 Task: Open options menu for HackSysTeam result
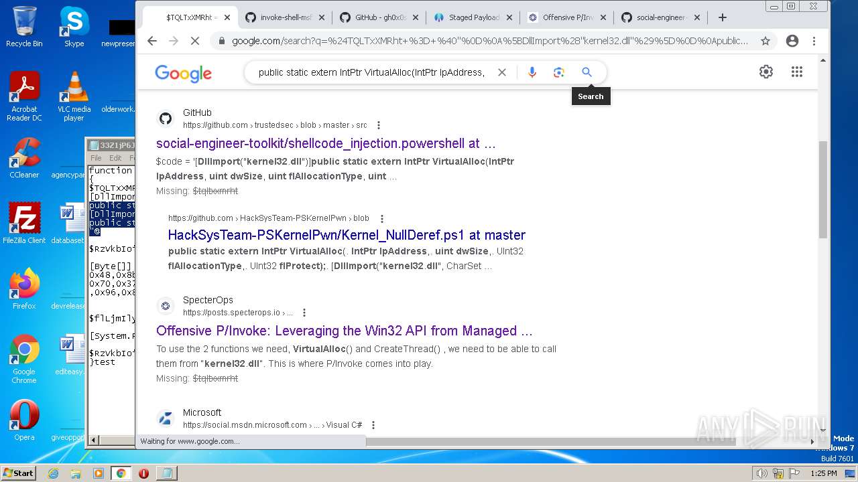point(381,218)
